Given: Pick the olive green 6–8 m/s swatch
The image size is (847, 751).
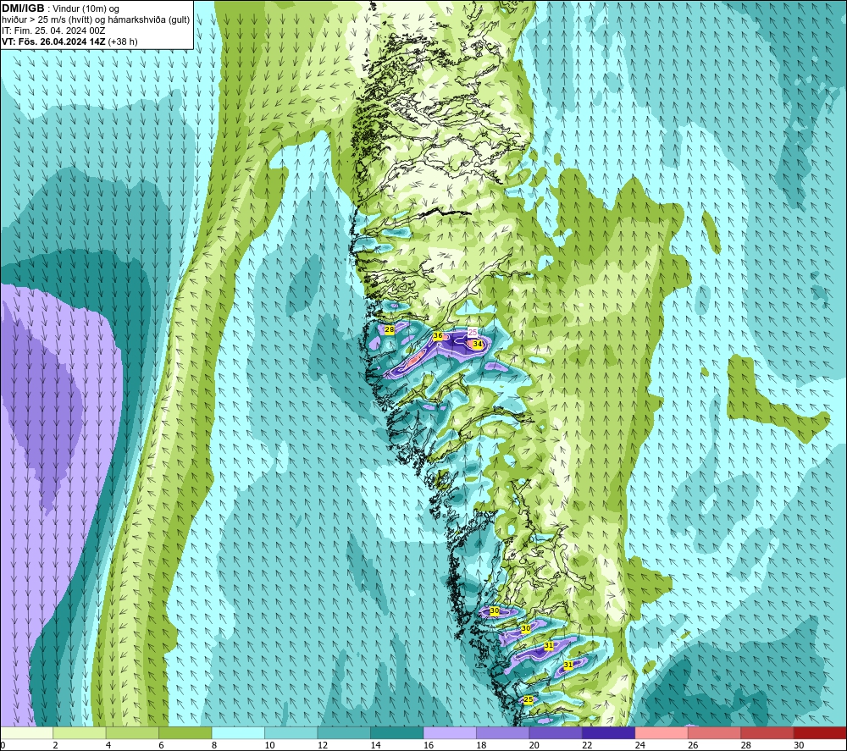Looking at the screenshot, I should (185, 733).
